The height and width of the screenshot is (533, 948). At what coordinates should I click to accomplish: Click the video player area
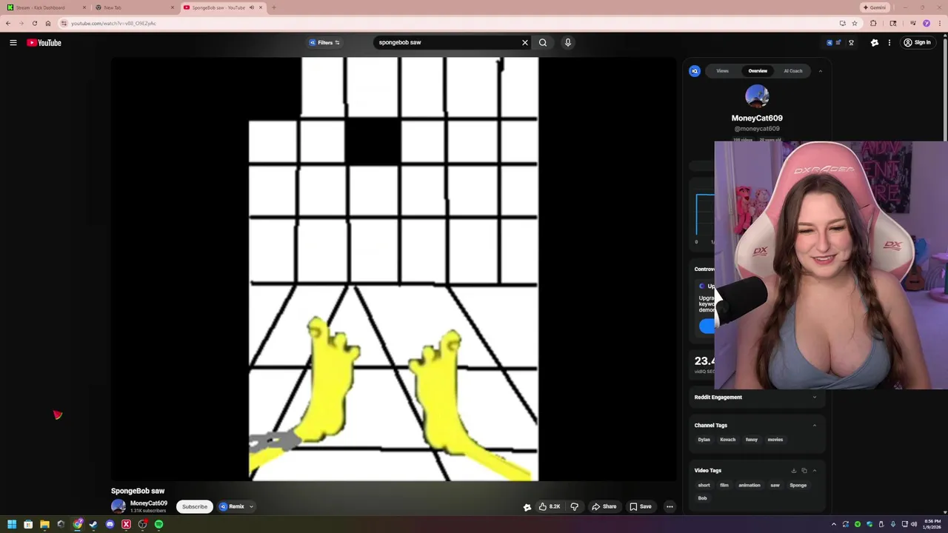click(x=393, y=269)
